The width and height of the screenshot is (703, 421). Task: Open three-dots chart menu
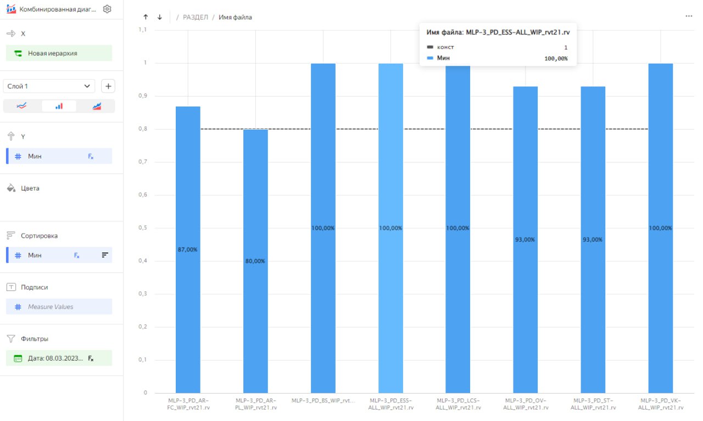pos(689,16)
